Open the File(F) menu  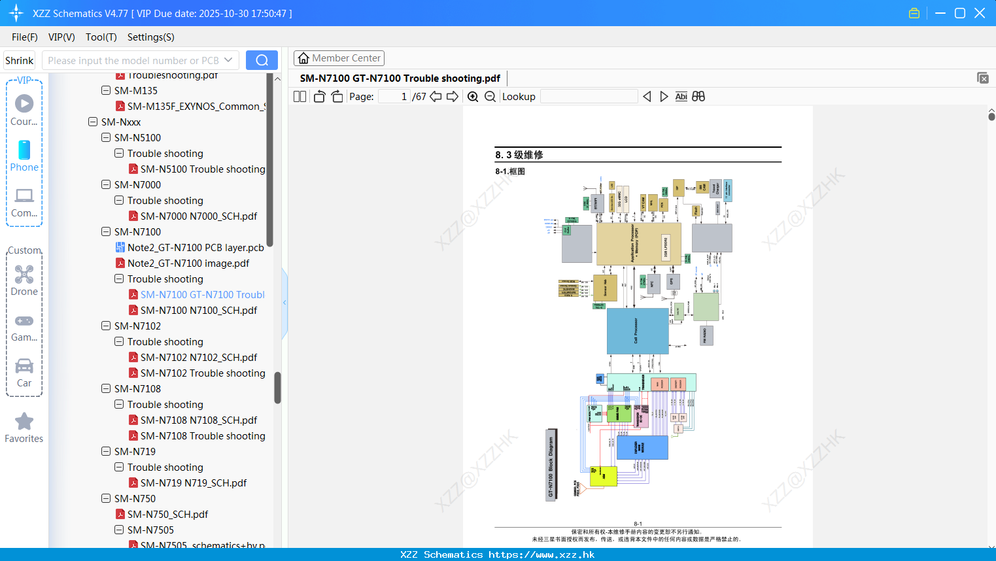pos(25,37)
